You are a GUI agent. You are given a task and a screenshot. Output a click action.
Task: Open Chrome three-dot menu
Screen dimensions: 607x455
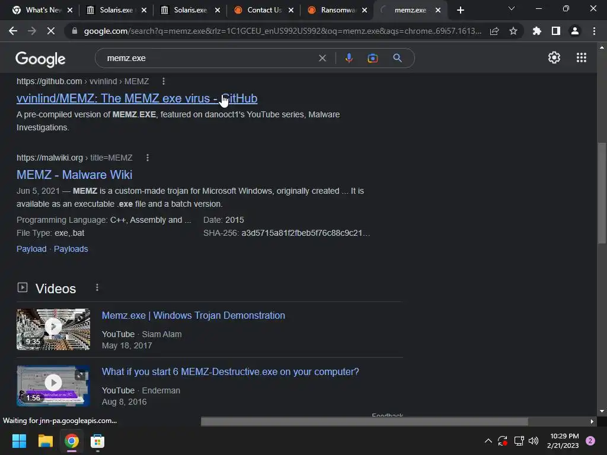pos(594,31)
